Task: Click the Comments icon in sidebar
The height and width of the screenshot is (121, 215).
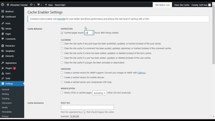Action: click(3, 39)
